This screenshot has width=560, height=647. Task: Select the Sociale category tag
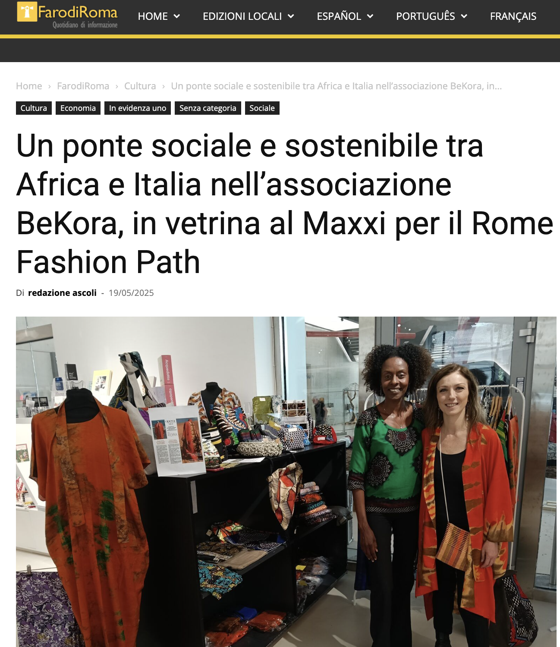(x=262, y=108)
